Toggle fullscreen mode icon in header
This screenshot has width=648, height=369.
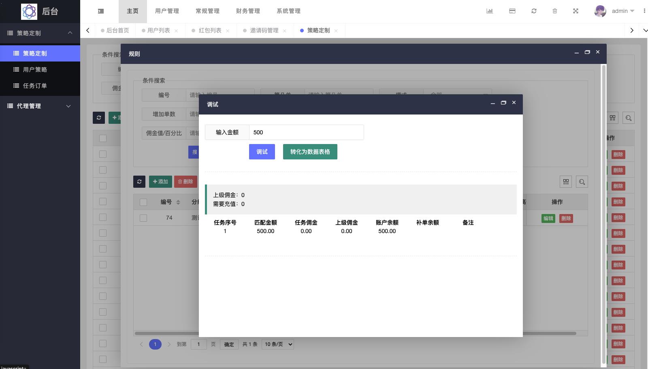576,11
